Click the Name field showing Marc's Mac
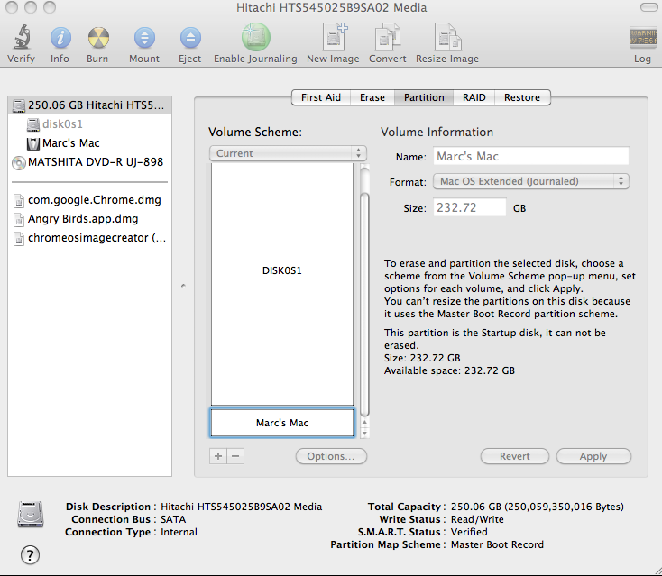 [531, 157]
